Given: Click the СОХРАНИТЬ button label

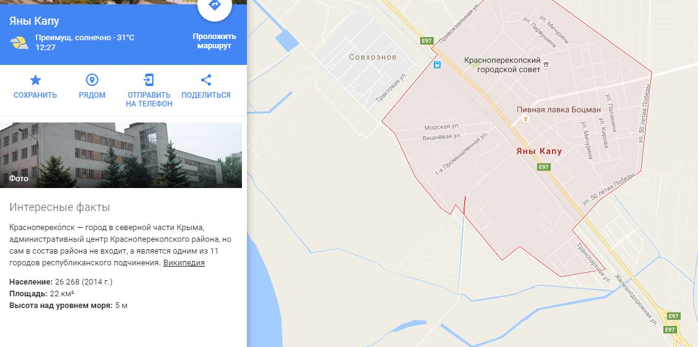Looking at the screenshot, I should 35,95.
